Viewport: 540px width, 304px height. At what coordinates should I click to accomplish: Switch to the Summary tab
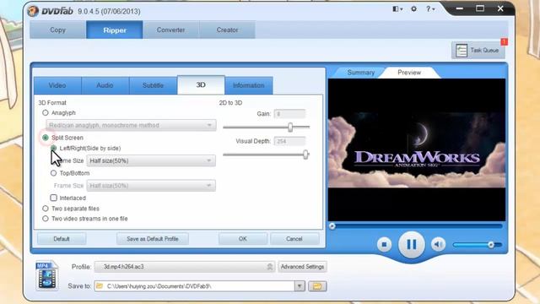360,73
